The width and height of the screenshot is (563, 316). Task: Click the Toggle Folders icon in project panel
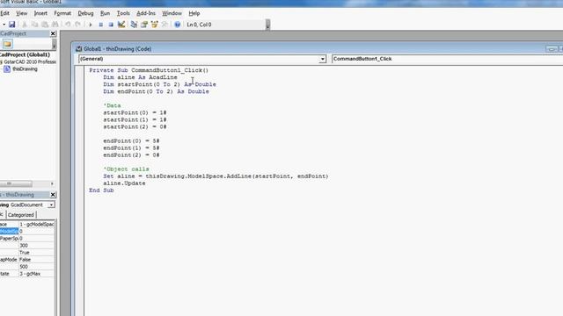pyautogui.click(x=7, y=44)
